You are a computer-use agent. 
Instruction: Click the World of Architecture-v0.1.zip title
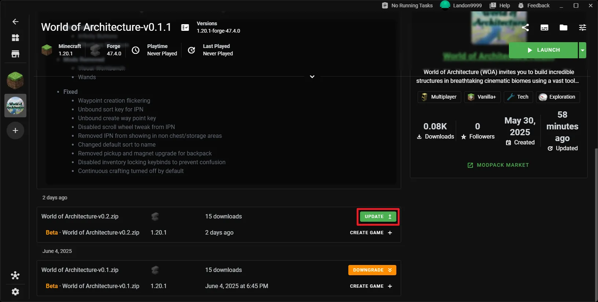pyautogui.click(x=80, y=270)
